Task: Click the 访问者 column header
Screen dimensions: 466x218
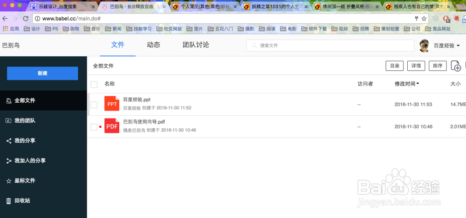Action: click(x=365, y=84)
